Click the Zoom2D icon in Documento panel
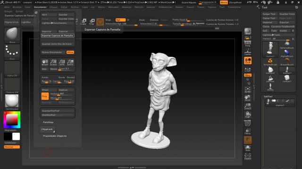The height and width of the screenshot is (169, 302). click(53, 62)
